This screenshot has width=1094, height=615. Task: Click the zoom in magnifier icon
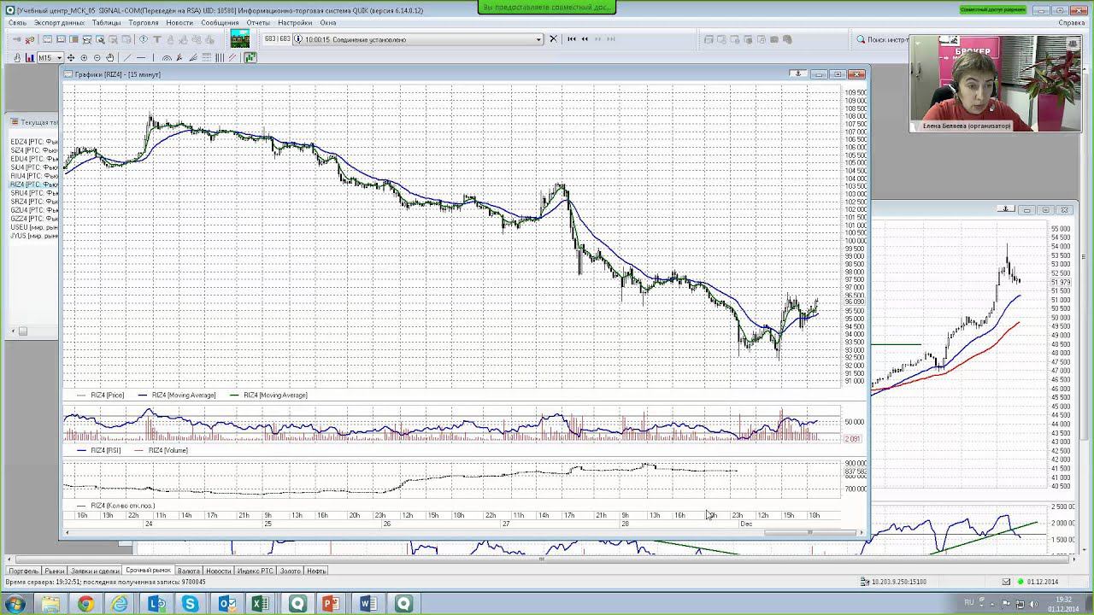click(84, 57)
